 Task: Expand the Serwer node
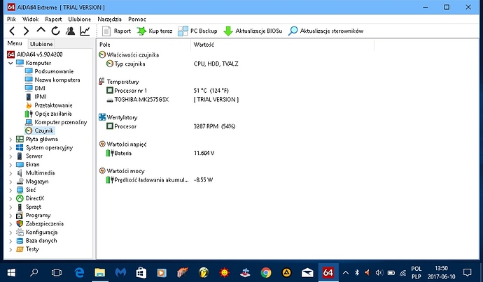pyautogui.click(x=10, y=156)
